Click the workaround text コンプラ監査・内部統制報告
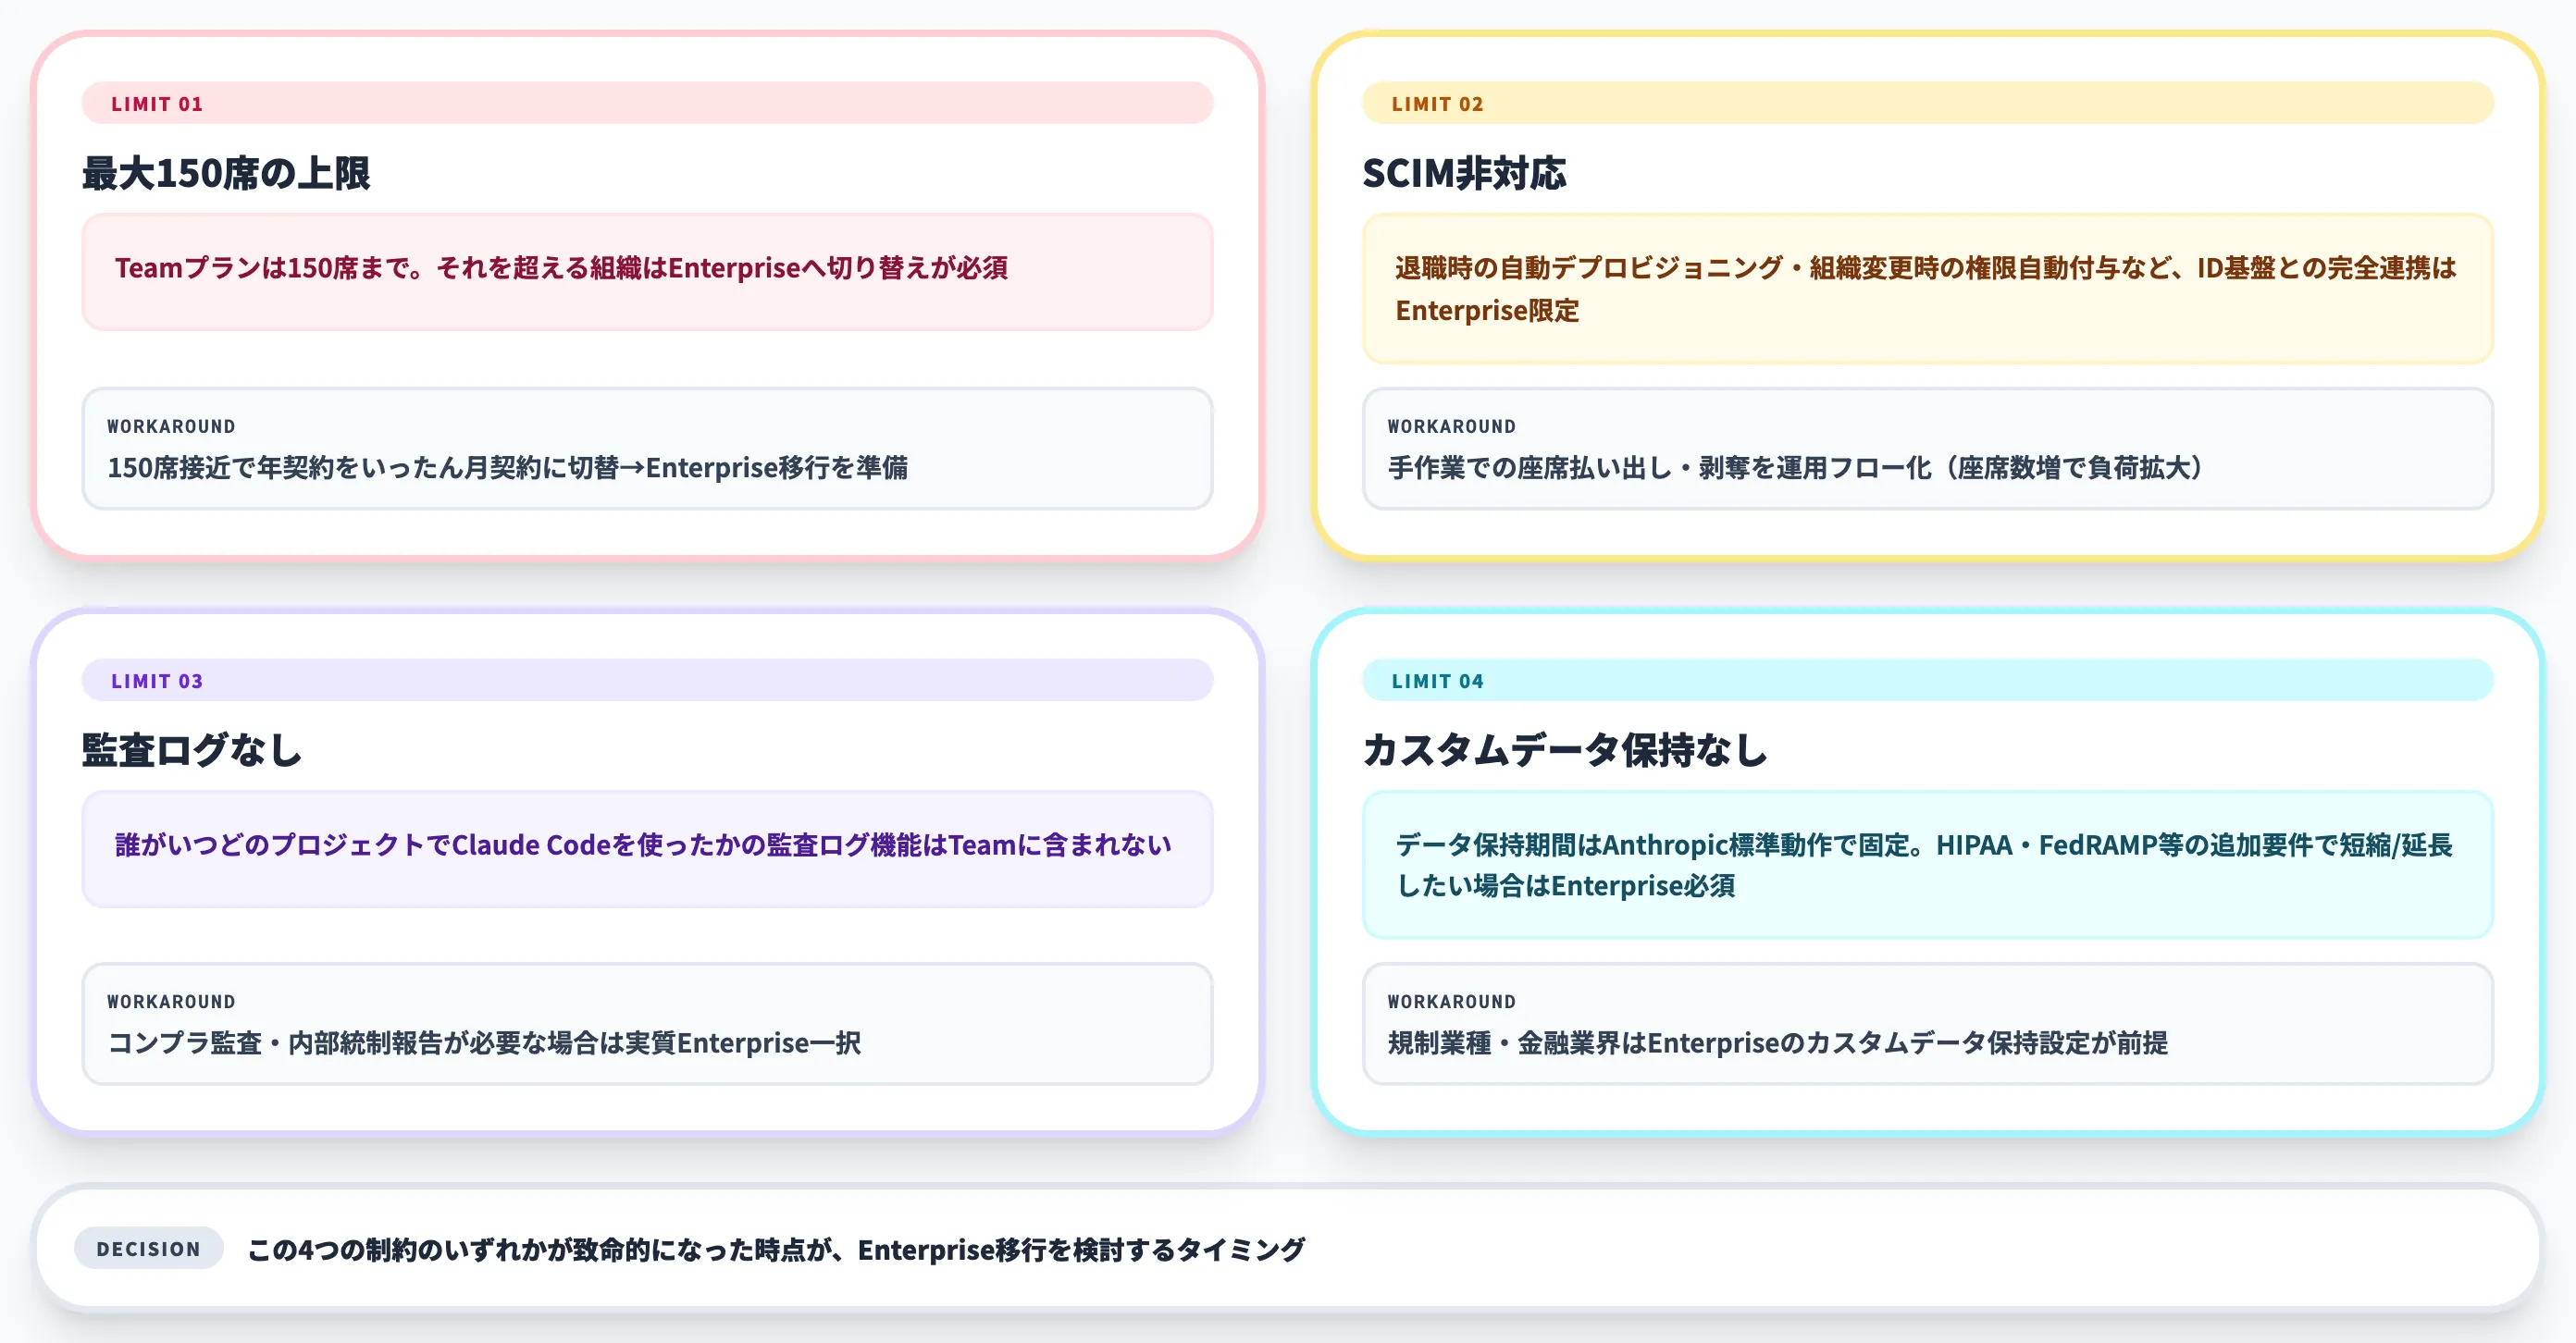 (484, 1043)
